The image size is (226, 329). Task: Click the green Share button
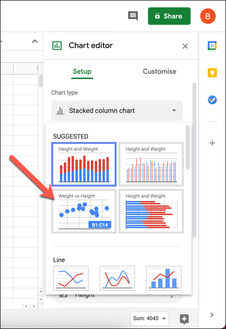click(169, 16)
